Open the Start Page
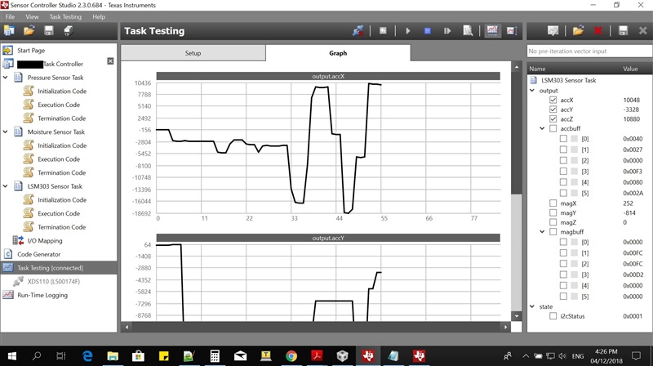 tap(31, 51)
